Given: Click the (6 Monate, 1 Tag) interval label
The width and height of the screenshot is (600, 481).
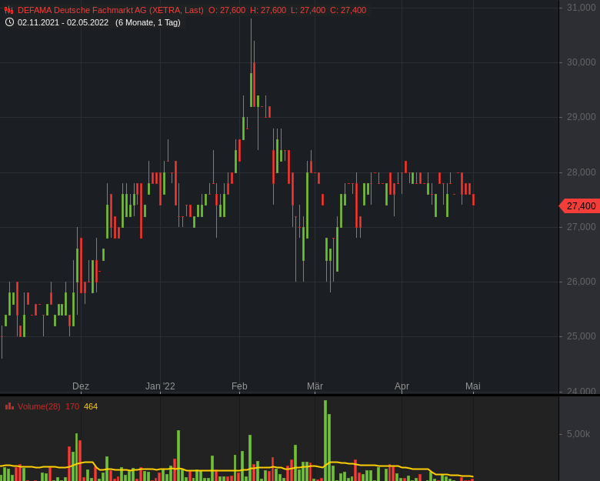Looking at the screenshot, I should (x=148, y=22).
